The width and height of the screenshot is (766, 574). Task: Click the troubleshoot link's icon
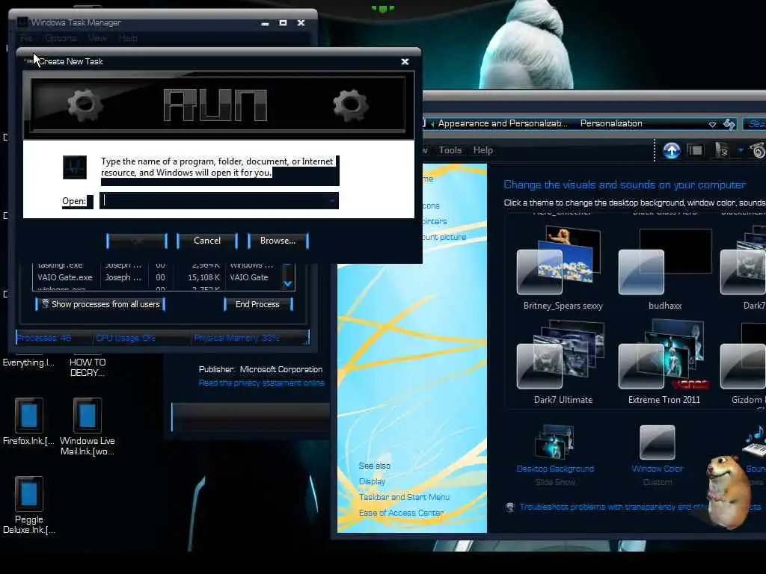point(510,507)
